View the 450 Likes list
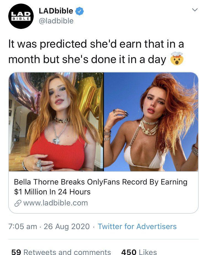This screenshot has height=255, width=207. pos(139,252)
